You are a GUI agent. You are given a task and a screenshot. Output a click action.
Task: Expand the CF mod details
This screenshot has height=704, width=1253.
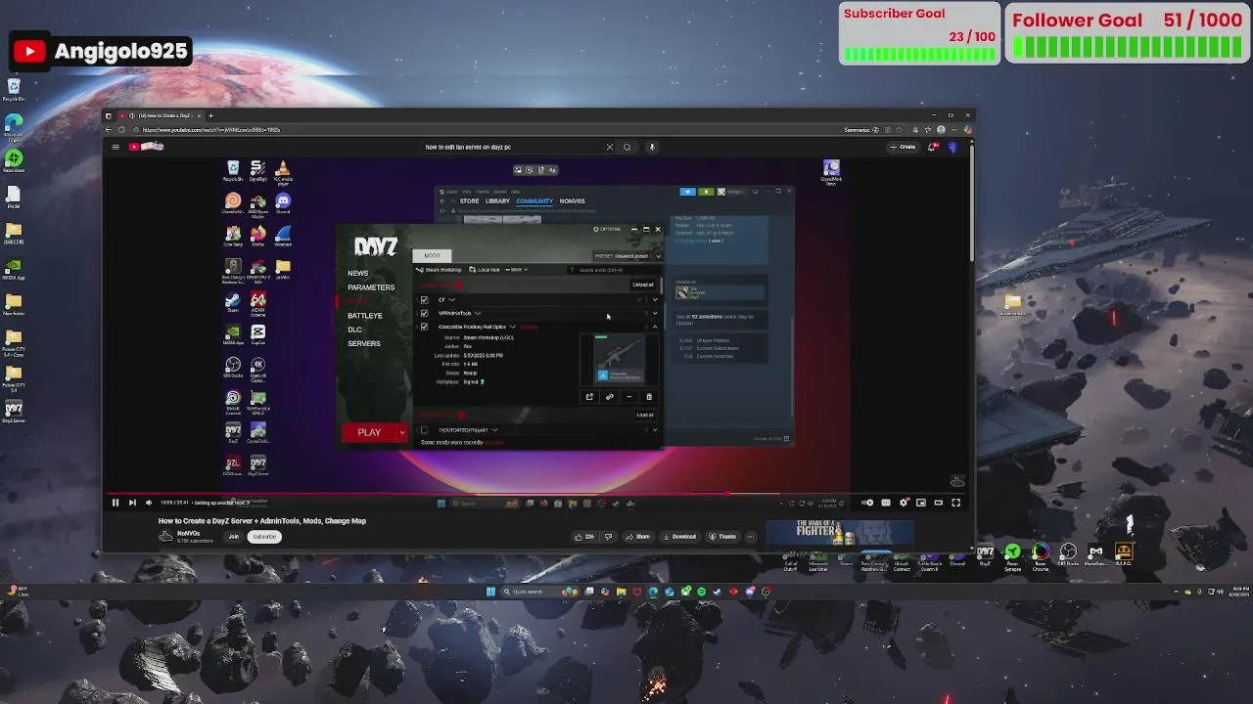pos(655,299)
